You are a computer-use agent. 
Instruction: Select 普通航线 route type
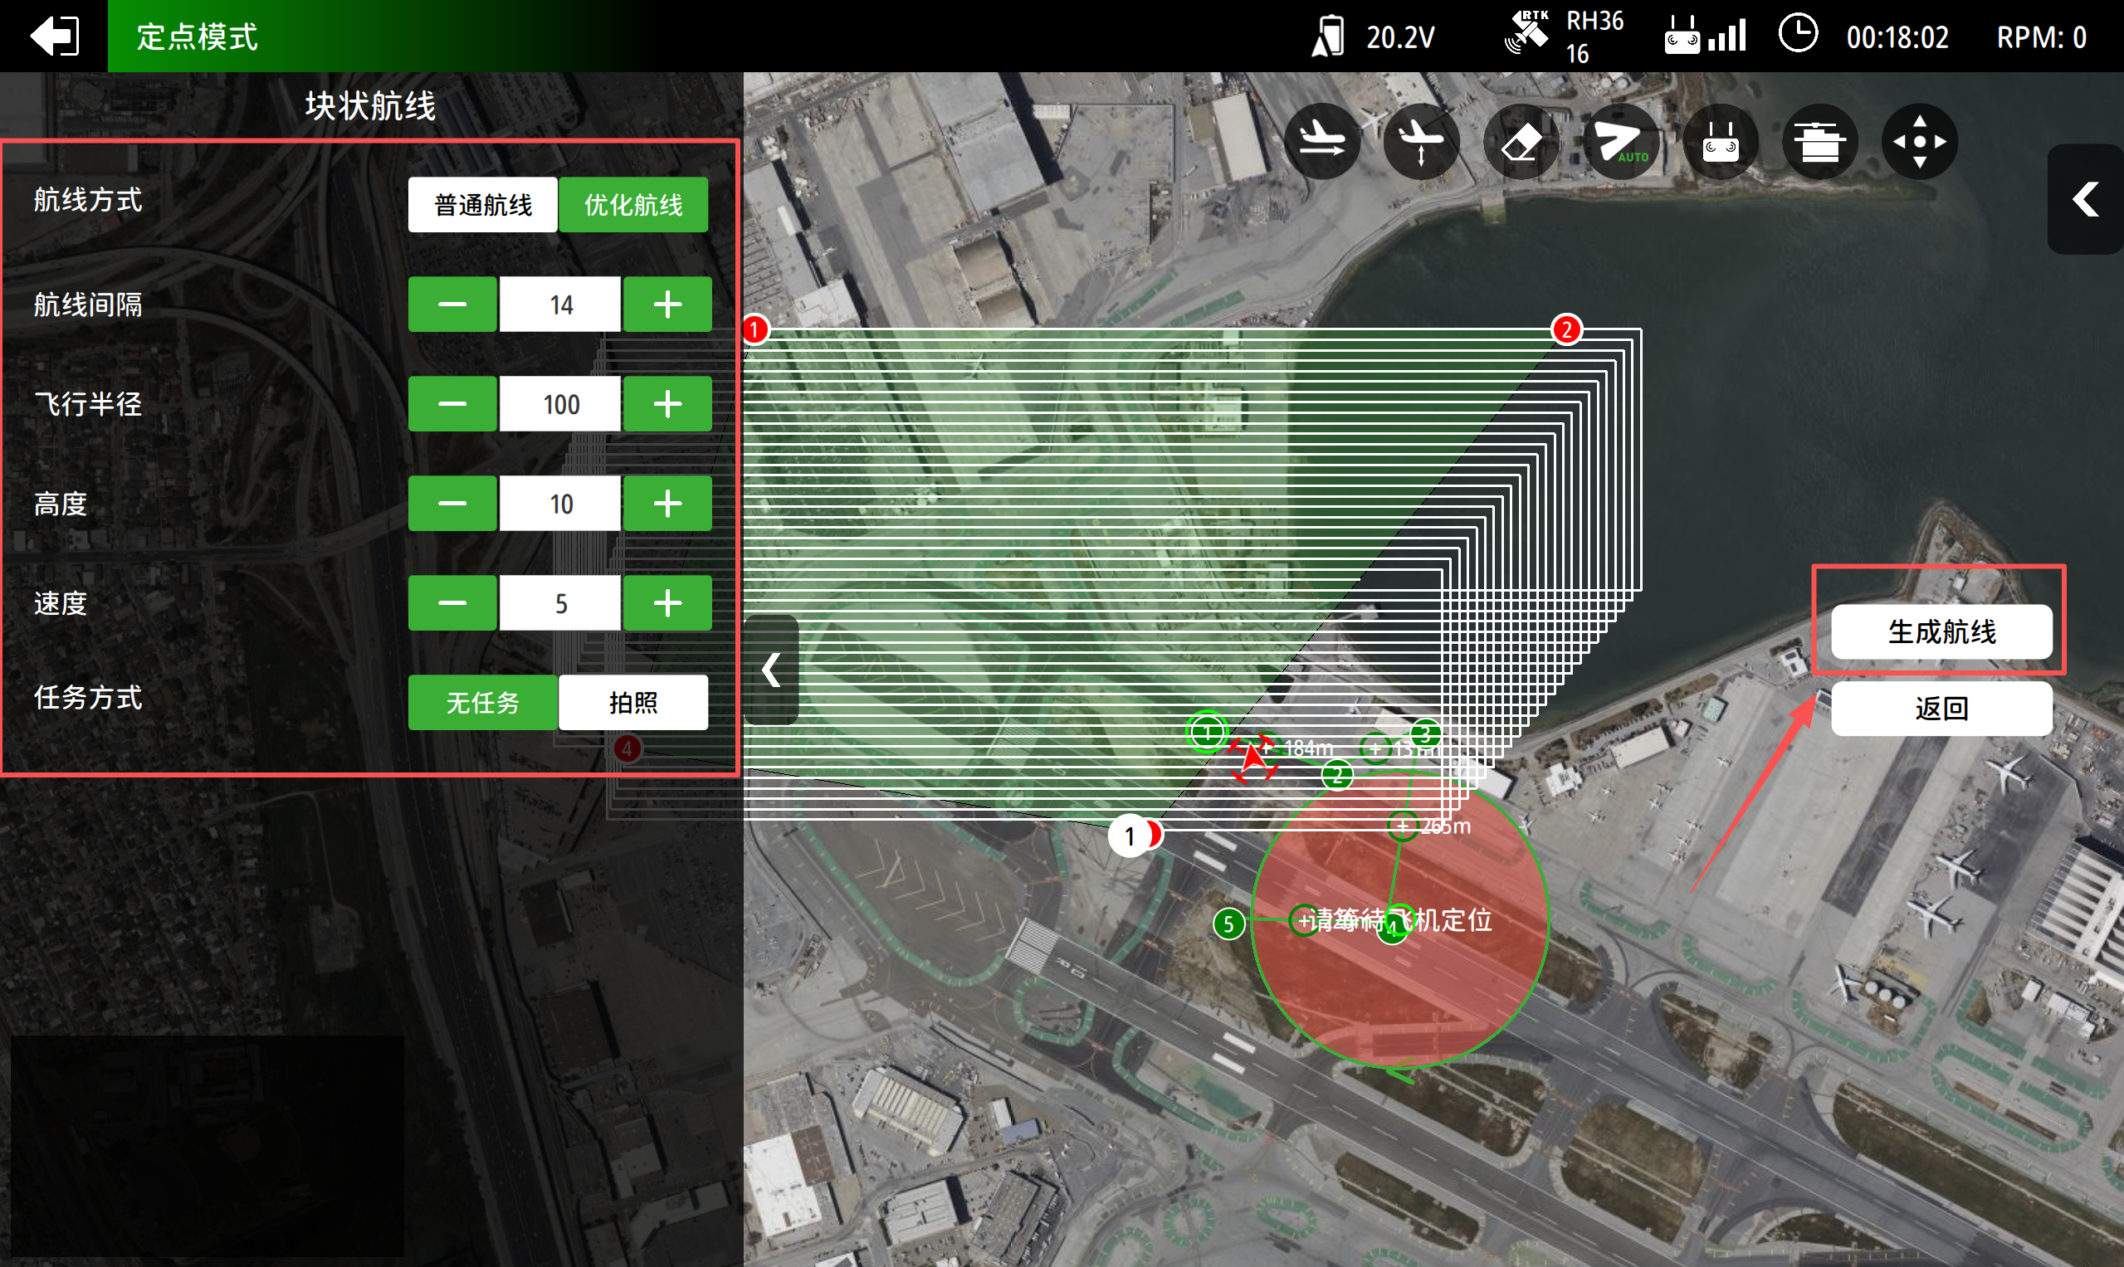coord(482,205)
